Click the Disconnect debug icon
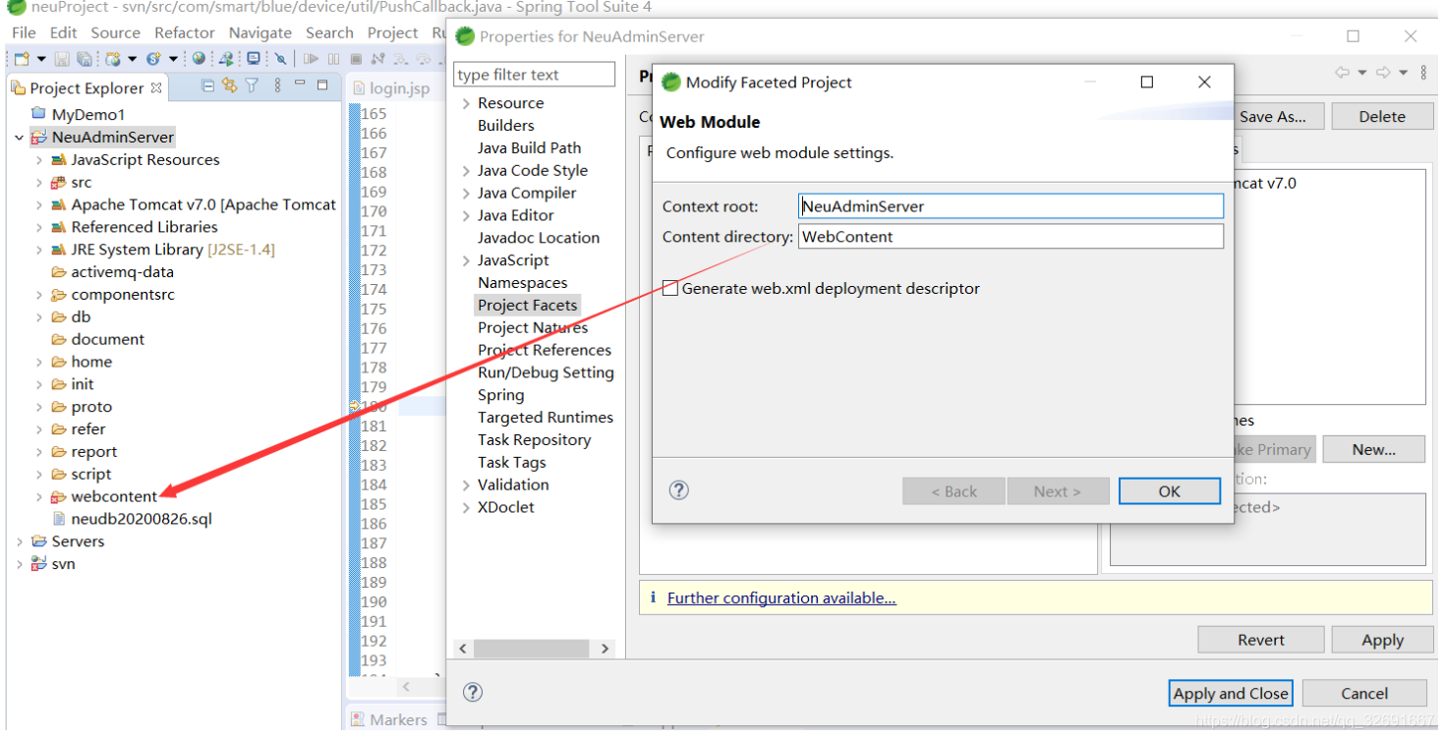 tap(378, 59)
